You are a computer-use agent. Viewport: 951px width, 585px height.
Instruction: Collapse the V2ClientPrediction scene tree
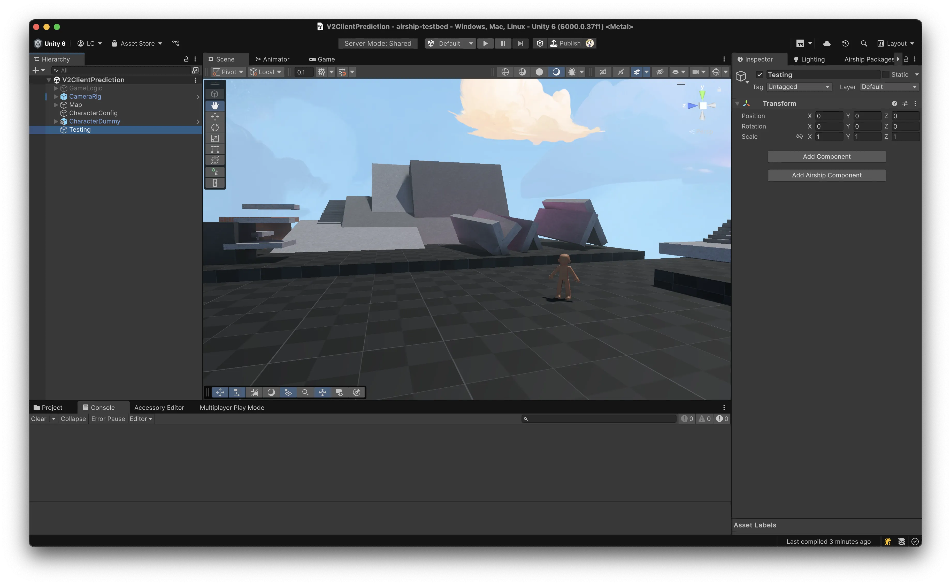49,80
